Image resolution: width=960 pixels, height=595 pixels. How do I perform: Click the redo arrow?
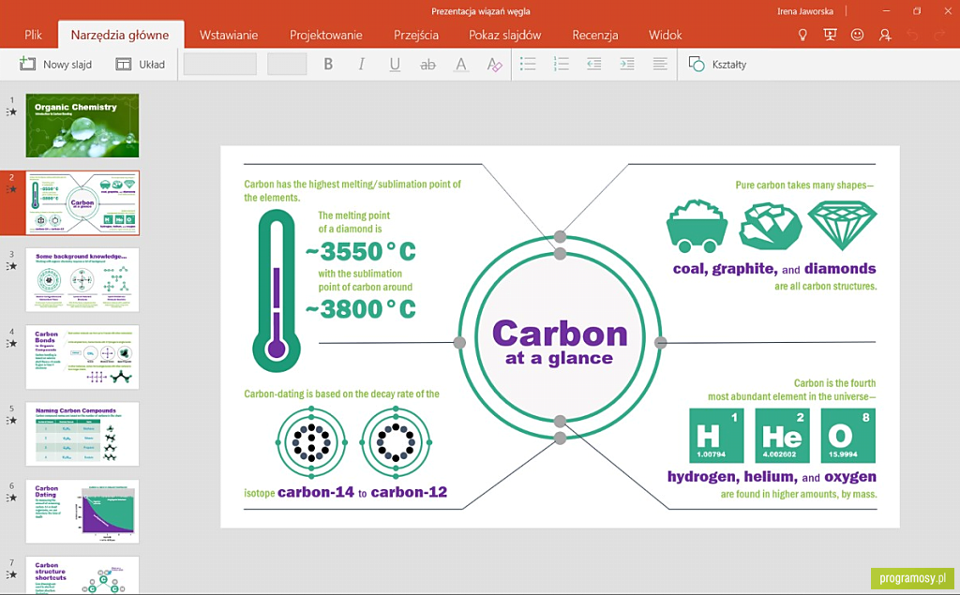coord(939,36)
